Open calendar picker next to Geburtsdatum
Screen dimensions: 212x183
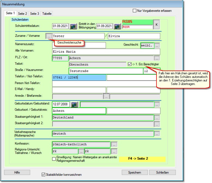pos(74,104)
